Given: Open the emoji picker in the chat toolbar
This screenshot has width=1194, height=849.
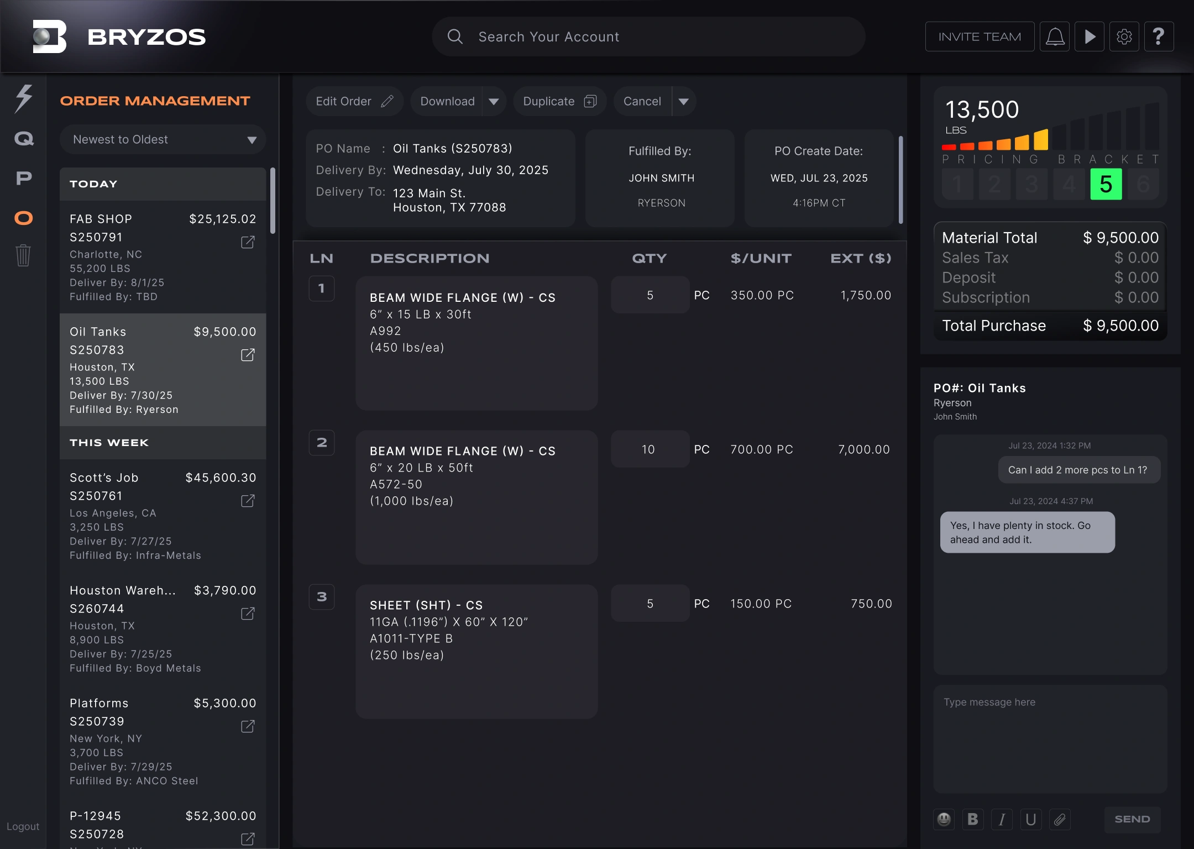Looking at the screenshot, I should [944, 820].
